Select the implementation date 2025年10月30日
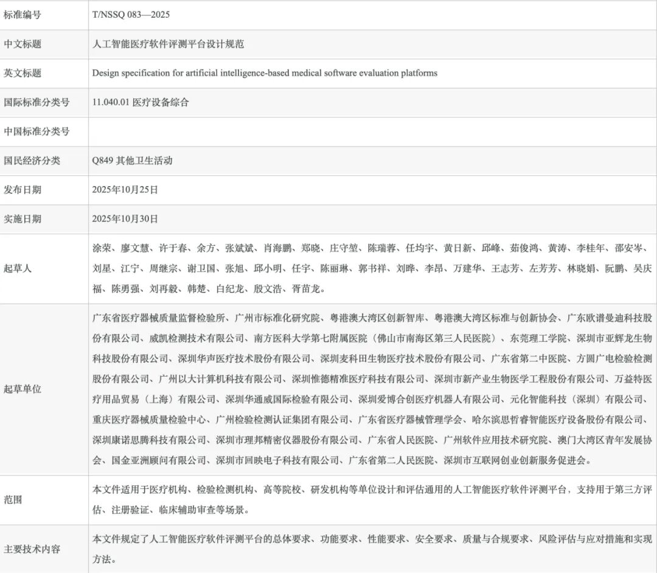657x573 pixels. pos(125,219)
